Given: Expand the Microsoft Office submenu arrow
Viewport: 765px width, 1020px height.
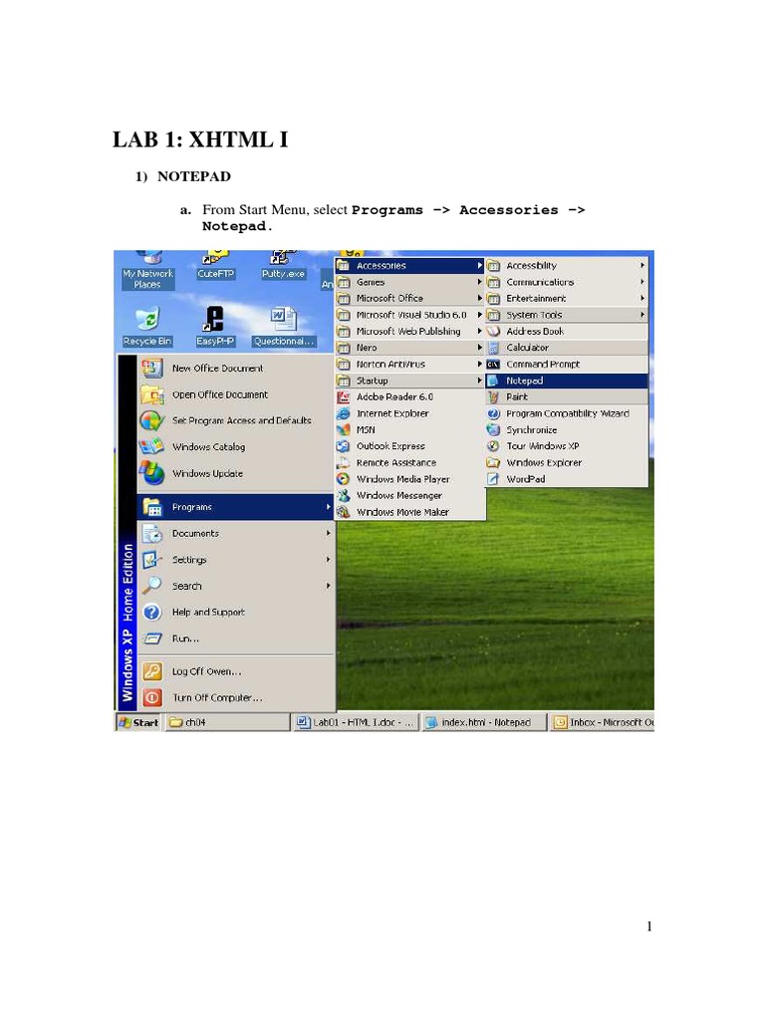Looking at the screenshot, I should pos(480,298).
